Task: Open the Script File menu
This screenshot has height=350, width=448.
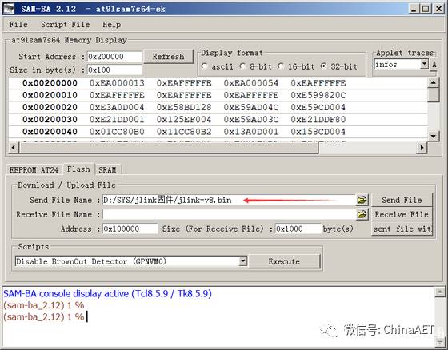Action: click(x=65, y=25)
